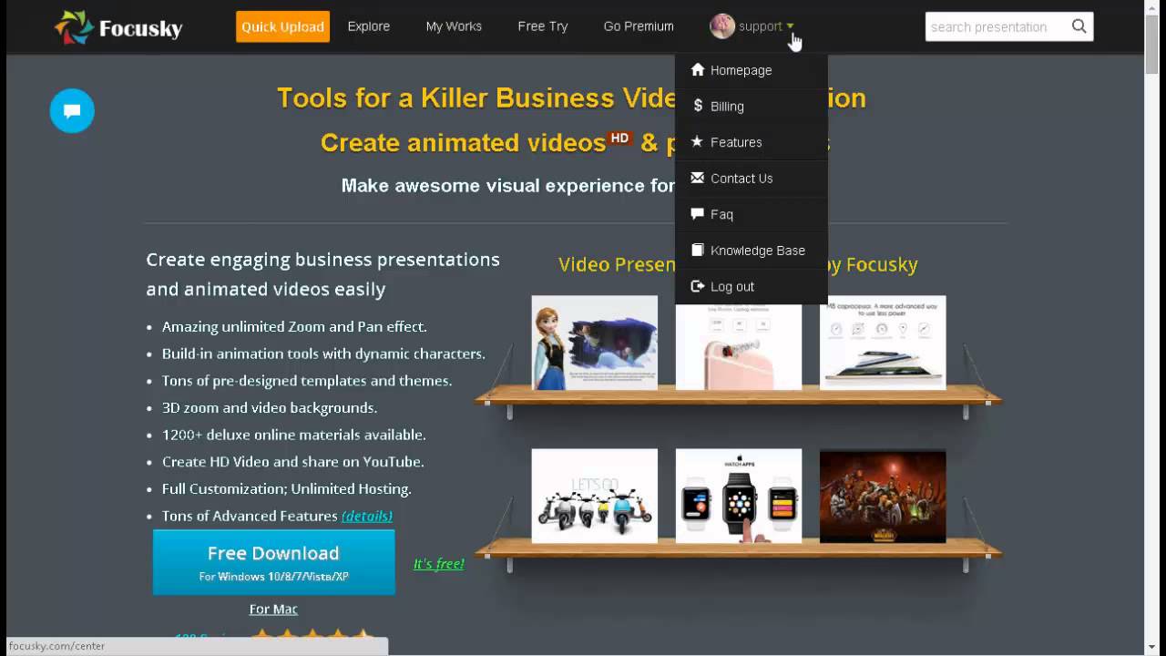Click the home icon beside Homepage

(698, 70)
